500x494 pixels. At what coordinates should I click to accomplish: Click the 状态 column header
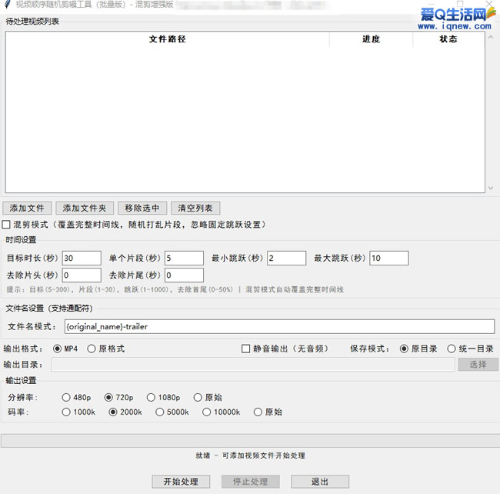(x=448, y=39)
